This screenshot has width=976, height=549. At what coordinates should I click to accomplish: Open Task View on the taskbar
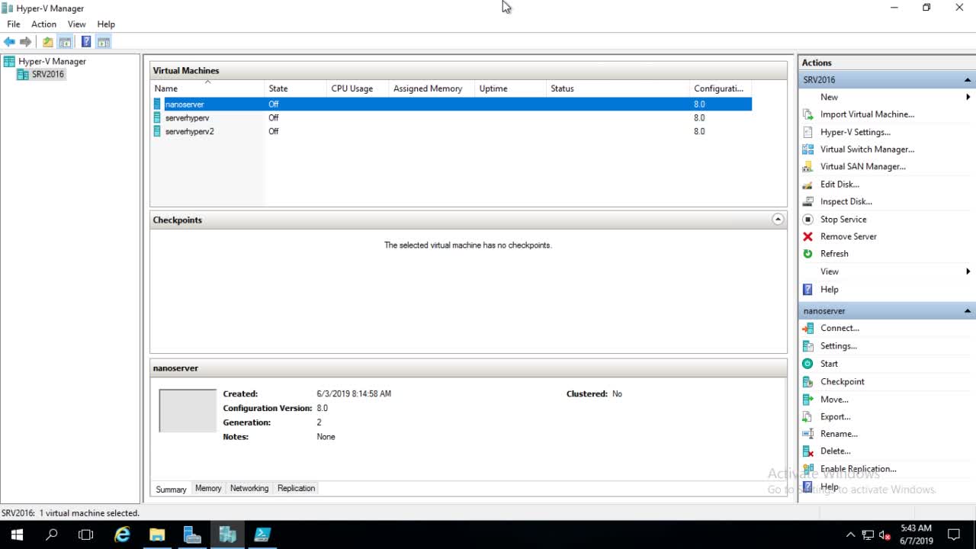(x=86, y=535)
